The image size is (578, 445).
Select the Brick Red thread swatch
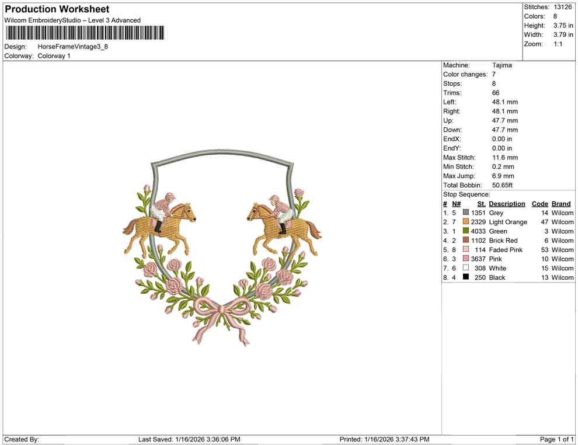coord(465,241)
